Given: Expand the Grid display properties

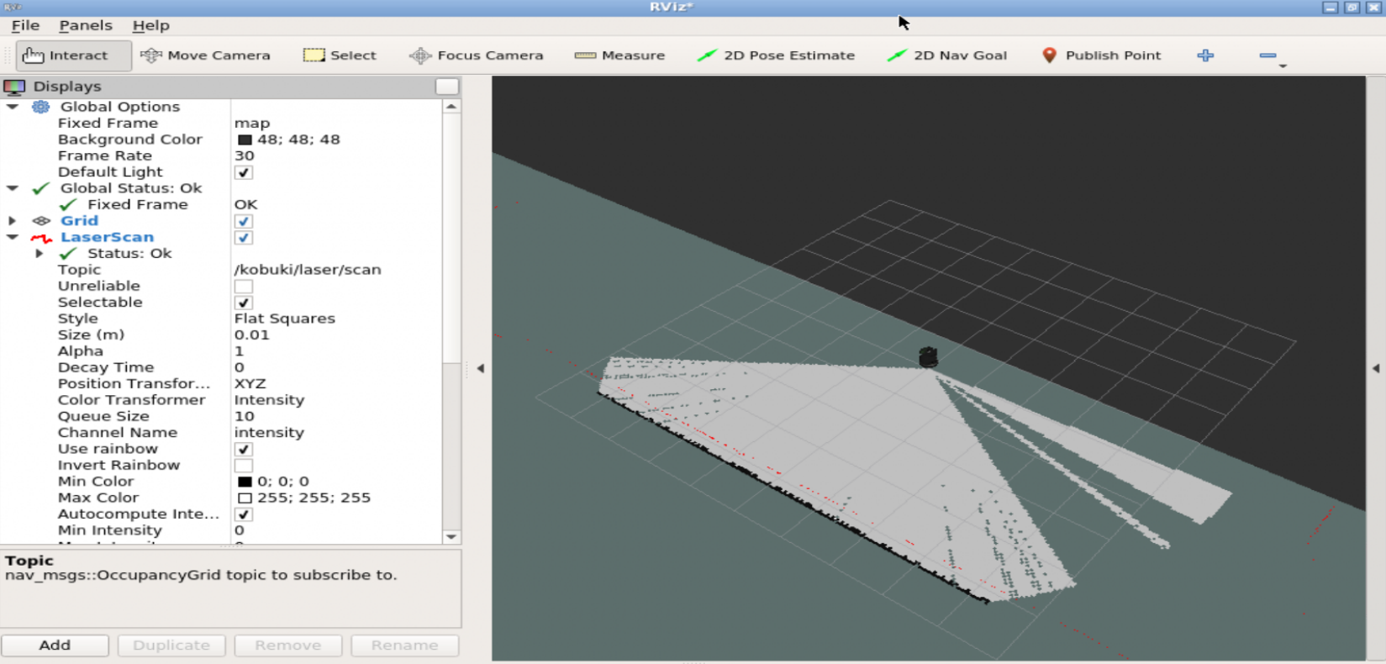Looking at the screenshot, I should pyautogui.click(x=13, y=221).
